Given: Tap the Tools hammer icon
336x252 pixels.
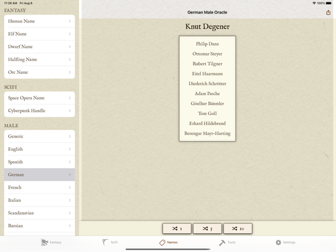Looking at the screenshot, I should coord(222,243).
